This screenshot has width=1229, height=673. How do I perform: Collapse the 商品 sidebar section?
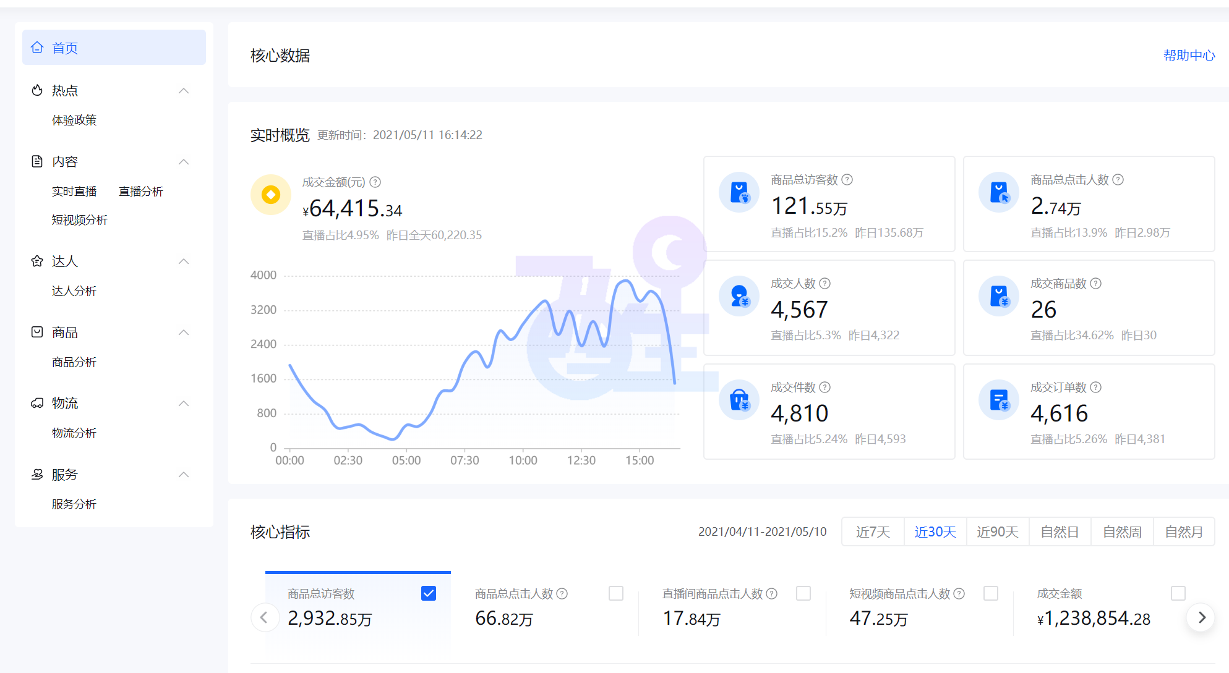tap(184, 332)
